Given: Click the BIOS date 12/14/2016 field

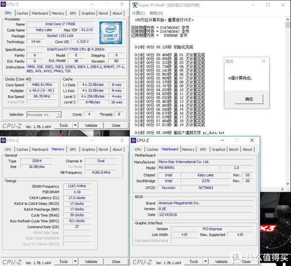Looking at the screenshot, I should (206, 215).
